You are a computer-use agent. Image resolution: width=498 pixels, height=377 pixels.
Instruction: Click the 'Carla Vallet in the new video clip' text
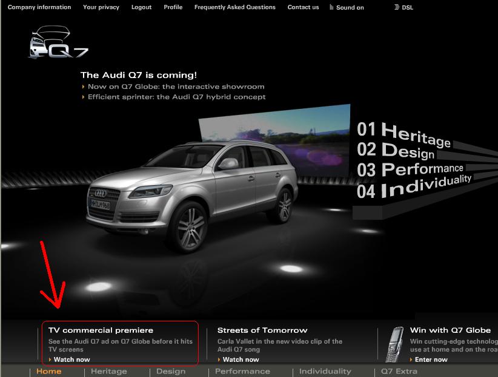click(x=280, y=346)
